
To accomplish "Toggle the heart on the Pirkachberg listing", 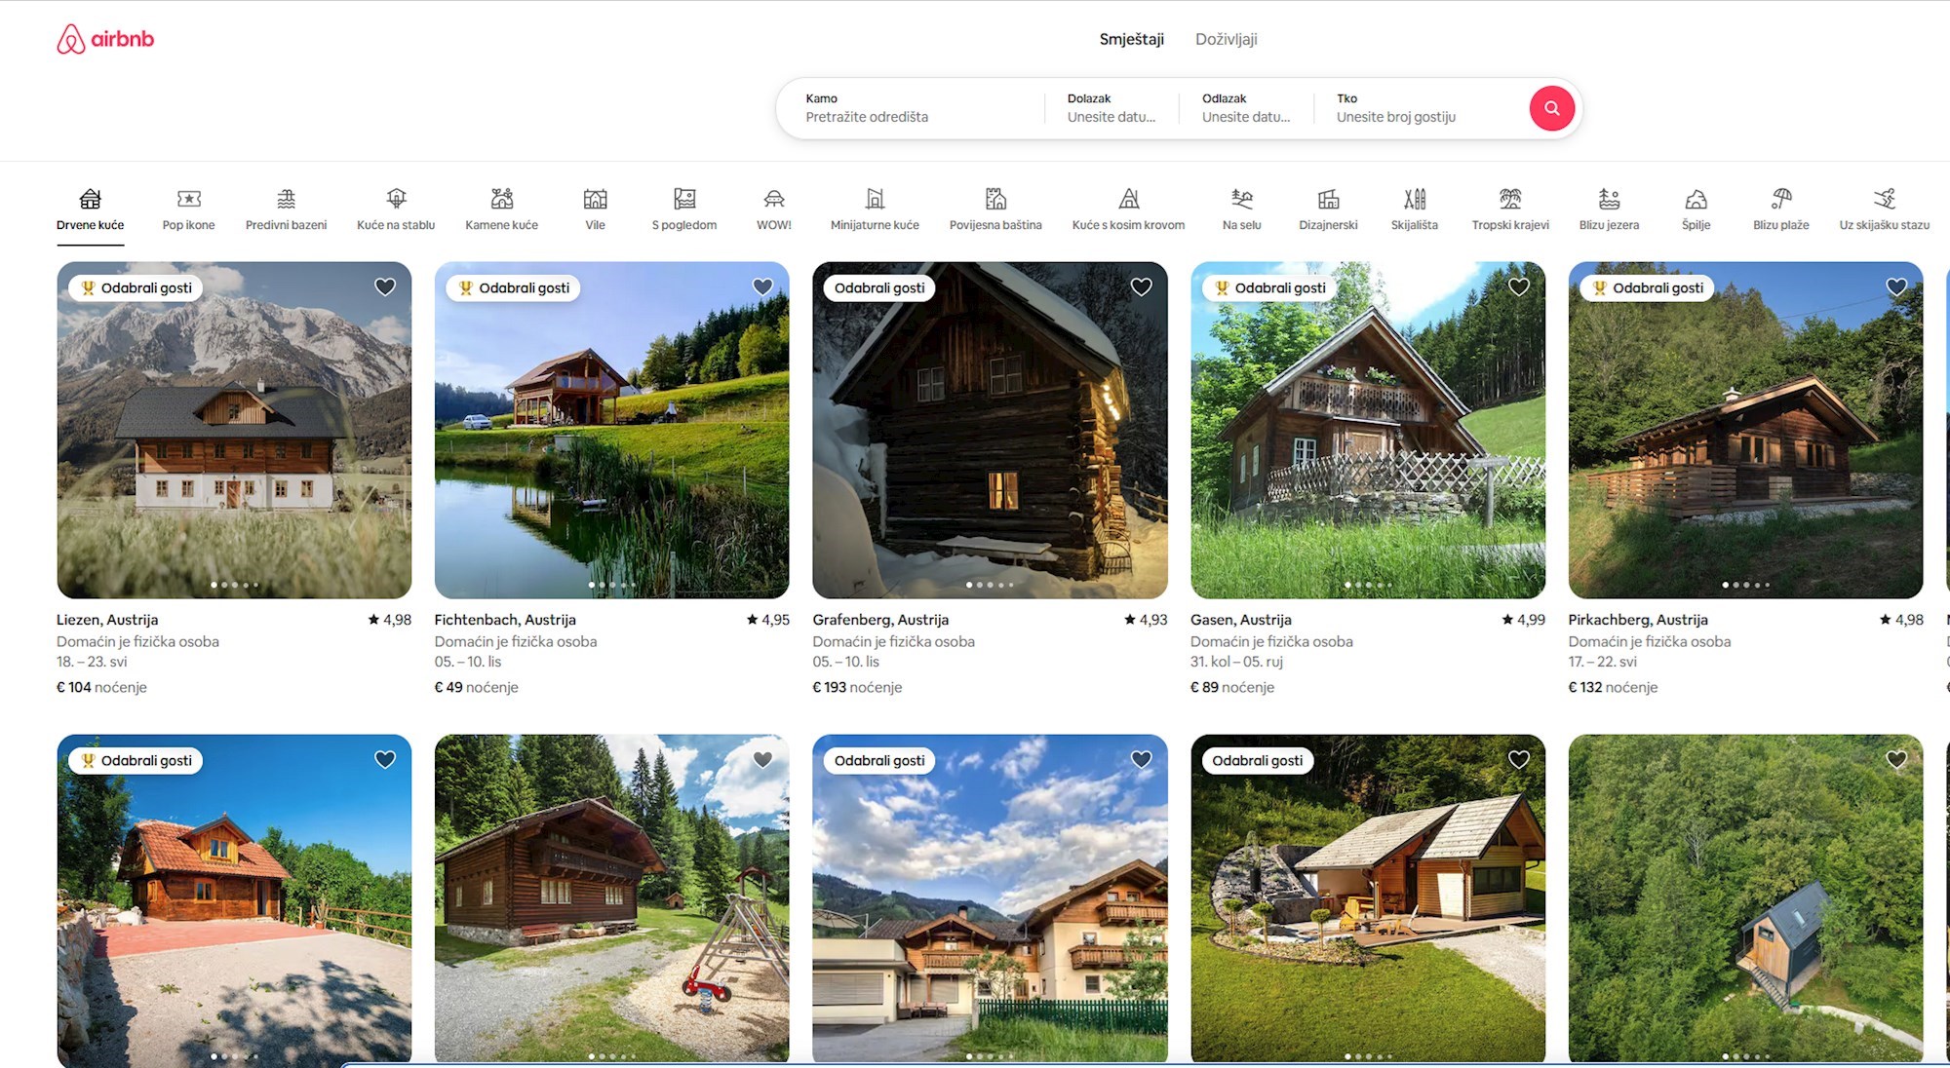I will [1896, 286].
